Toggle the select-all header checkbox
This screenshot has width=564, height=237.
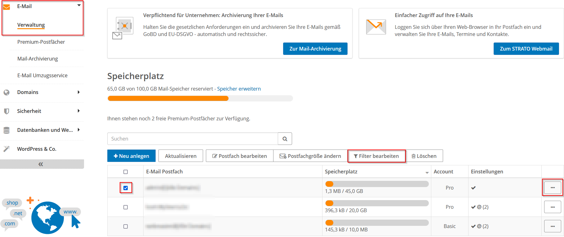126,172
